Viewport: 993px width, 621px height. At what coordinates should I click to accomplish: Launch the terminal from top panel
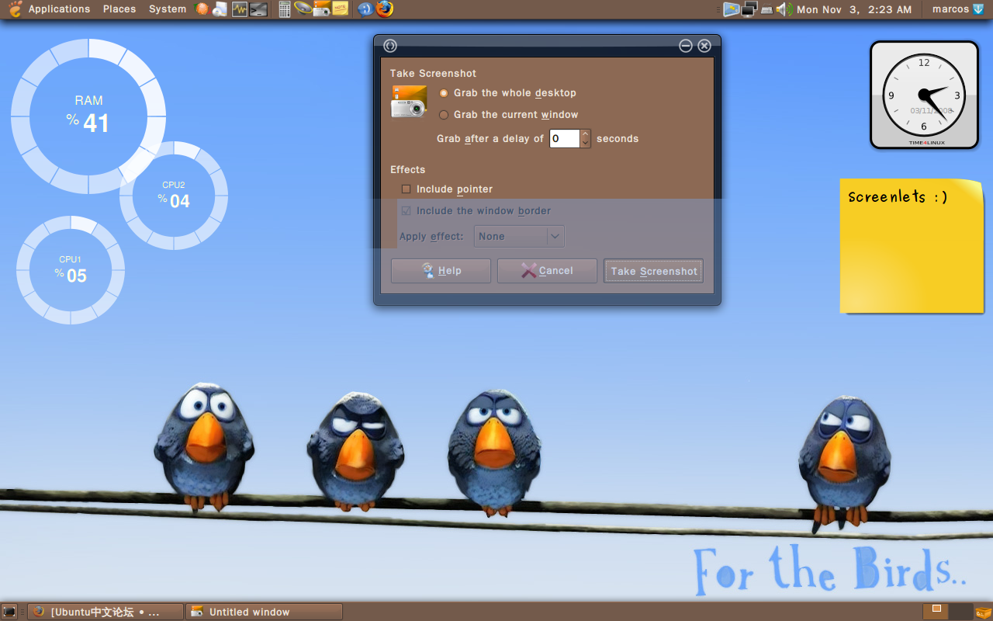coord(259,9)
